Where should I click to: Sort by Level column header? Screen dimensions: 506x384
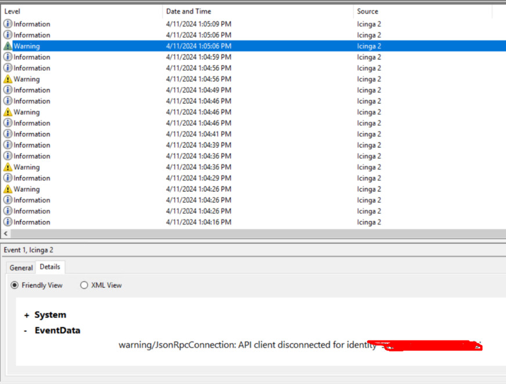coord(82,11)
